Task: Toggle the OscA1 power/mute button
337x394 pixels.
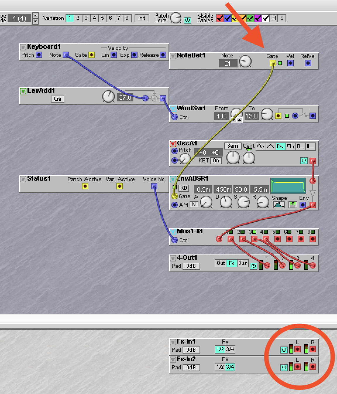Action: (304, 161)
